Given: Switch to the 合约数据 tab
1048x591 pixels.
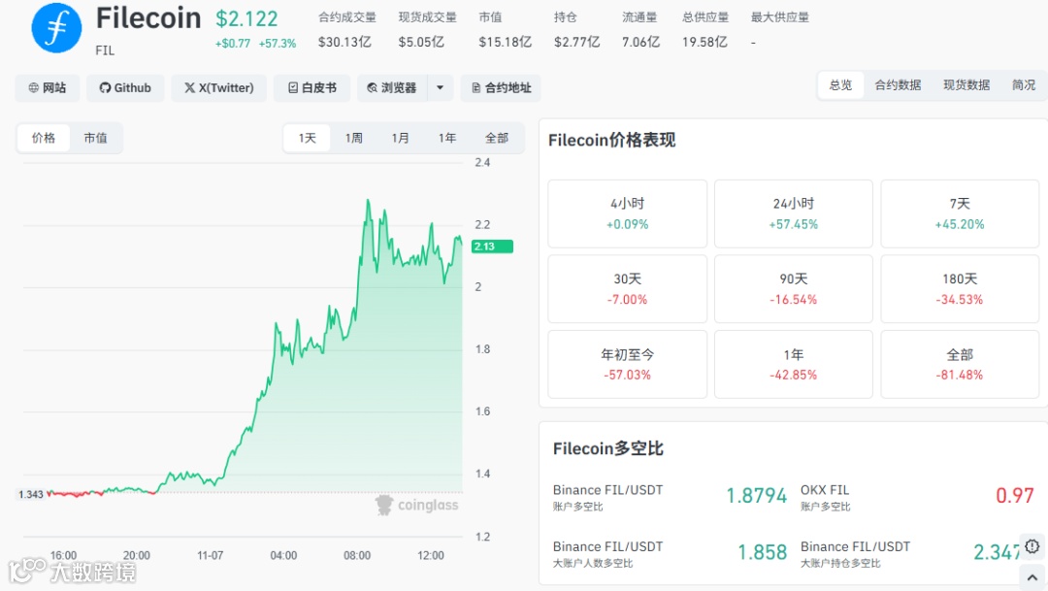Looking at the screenshot, I should [x=898, y=84].
